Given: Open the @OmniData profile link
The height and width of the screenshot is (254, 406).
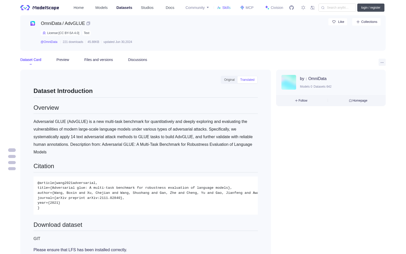Looking at the screenshot, I should (49, 42).
